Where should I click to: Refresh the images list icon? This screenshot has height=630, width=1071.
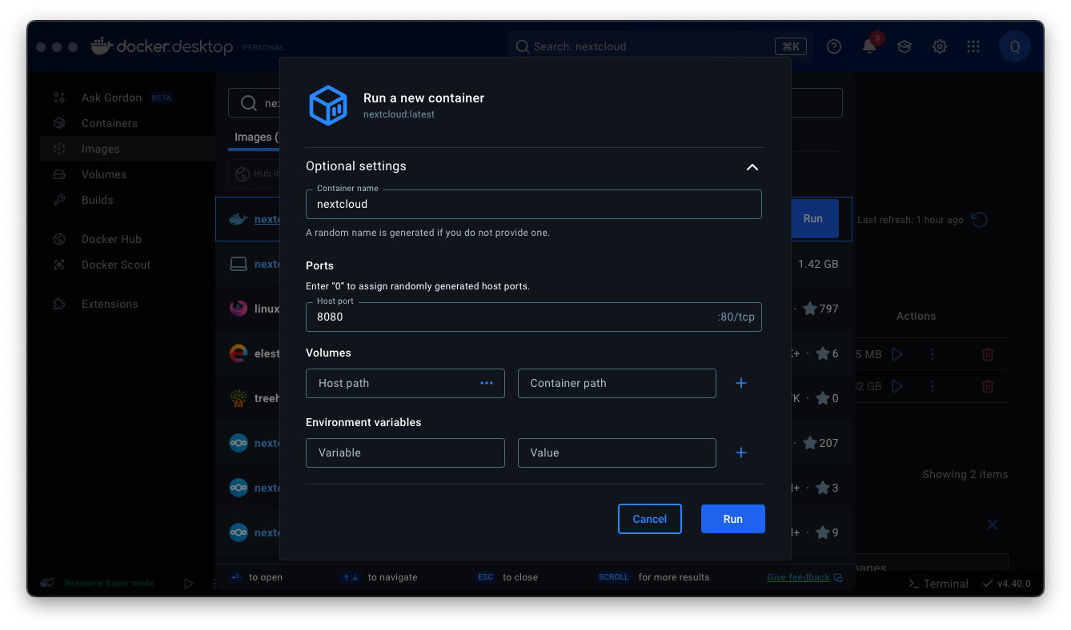click(x=979, y=219)
